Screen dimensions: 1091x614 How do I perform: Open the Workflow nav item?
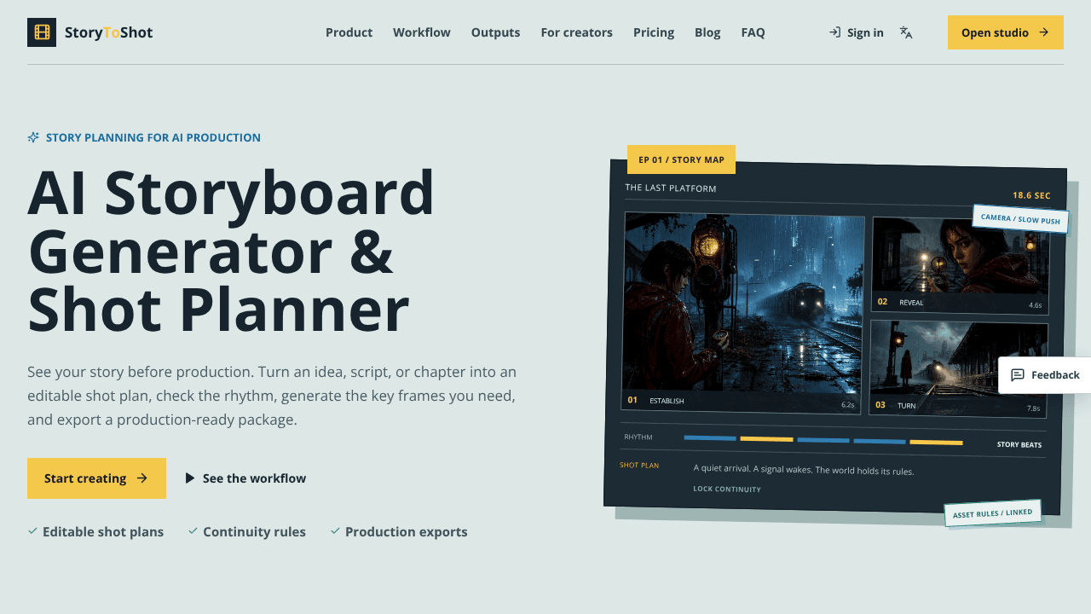tap(422, 32)
